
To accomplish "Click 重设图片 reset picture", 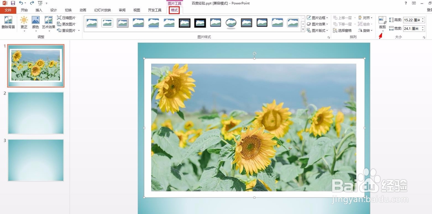I will (67, 31).
